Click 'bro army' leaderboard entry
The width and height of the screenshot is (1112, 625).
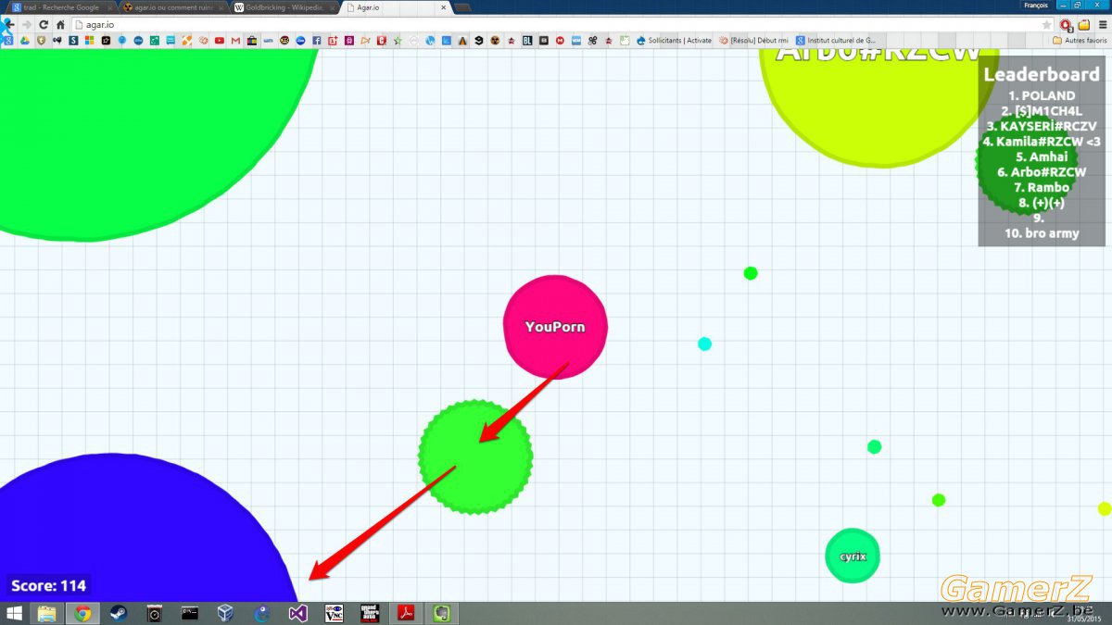[1042, 233]
